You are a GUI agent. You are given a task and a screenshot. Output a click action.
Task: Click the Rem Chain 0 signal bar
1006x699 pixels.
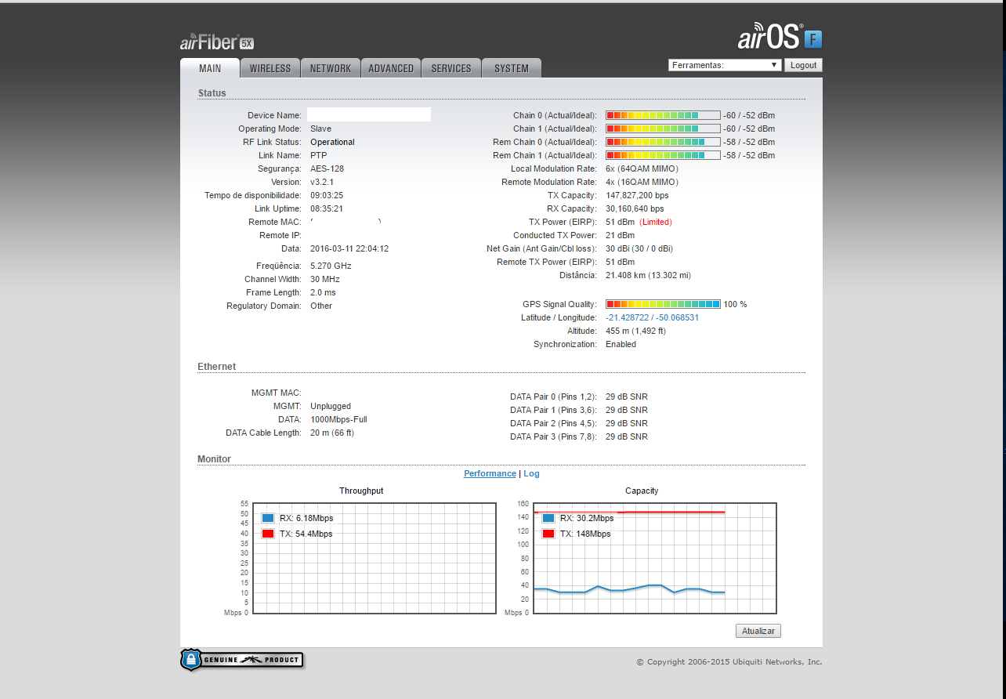(663, 142)
